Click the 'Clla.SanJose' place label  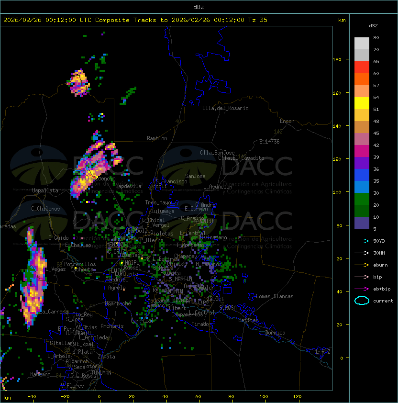click(217, 153)
